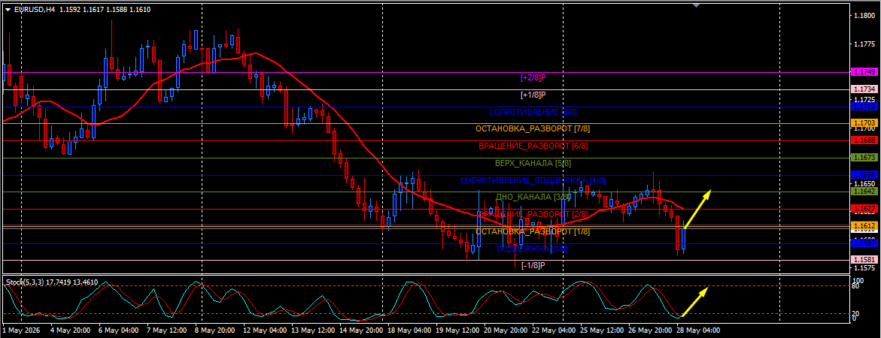Click the EURUSD,H4 symbol title
This screenshot has width=881, height=338.
pos(34,10)
